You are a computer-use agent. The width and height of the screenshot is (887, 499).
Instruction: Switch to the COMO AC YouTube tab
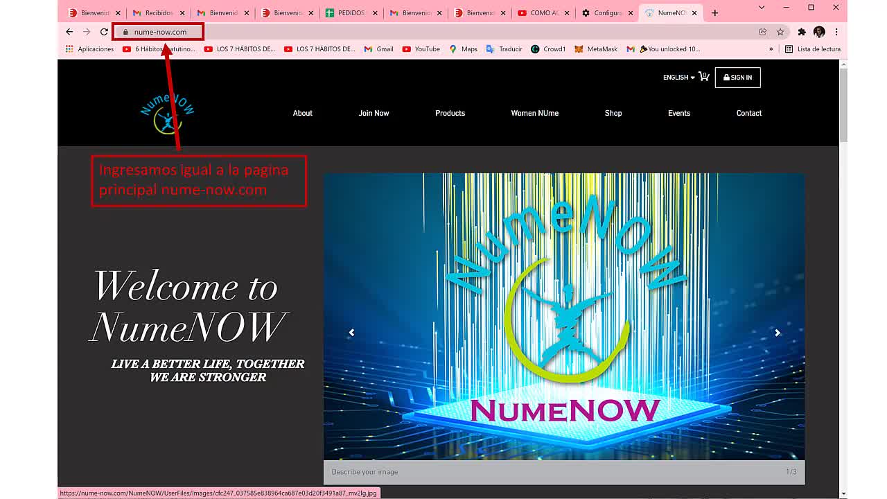click(544, 12)
